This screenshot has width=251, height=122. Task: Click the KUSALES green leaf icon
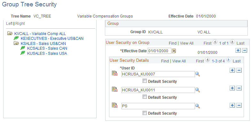click(23, 53)
